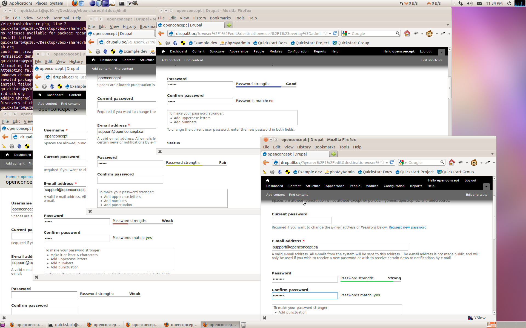The image size is (526, 328).
Task: Open new tab in Strong-password Firefox window
Action: pyautogui.click(x=333, y=154)
